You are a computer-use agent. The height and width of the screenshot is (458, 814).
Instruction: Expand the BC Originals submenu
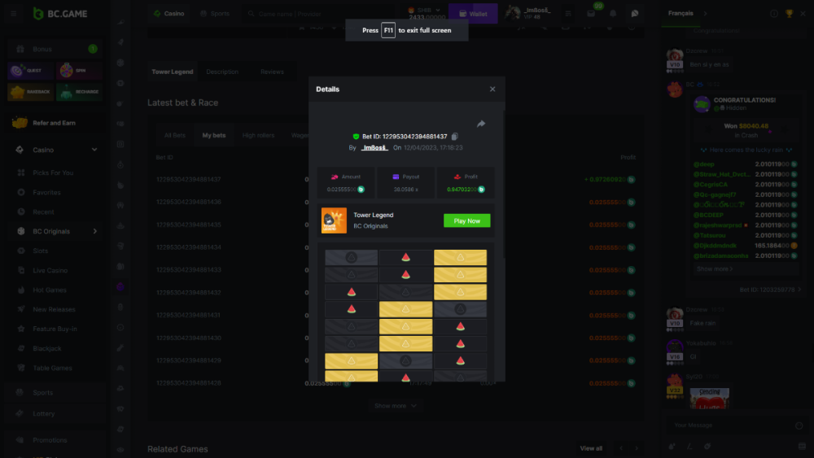pyautogui.click(x=94, y=232)
